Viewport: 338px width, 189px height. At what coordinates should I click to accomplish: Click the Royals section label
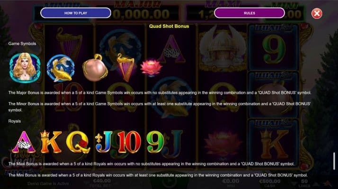point(15,121)
